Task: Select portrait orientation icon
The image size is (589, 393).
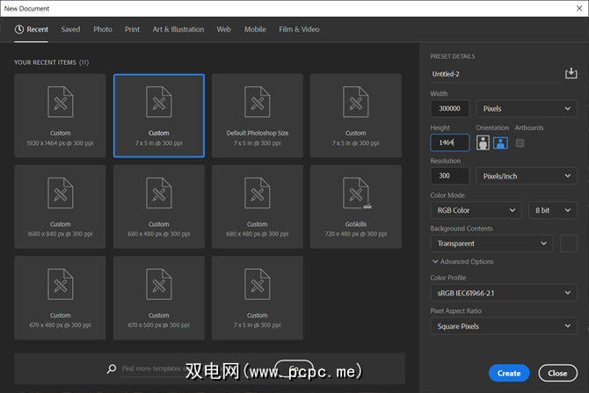Action: click(x=483, y=142)
